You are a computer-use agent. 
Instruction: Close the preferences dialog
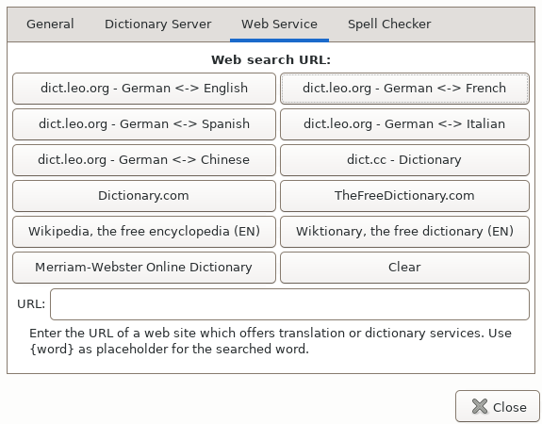pyautogui.click(x=498, y=406)
